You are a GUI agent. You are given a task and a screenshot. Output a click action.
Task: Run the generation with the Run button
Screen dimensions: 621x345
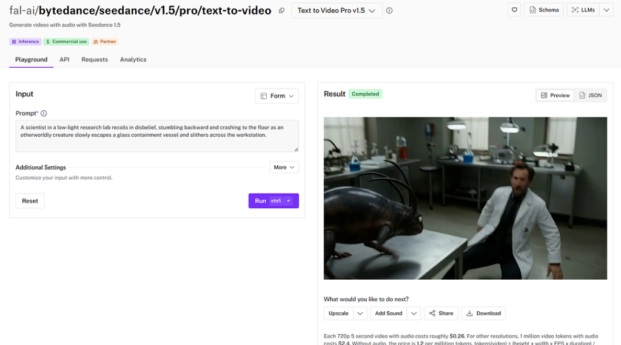[x=274, y=201]
